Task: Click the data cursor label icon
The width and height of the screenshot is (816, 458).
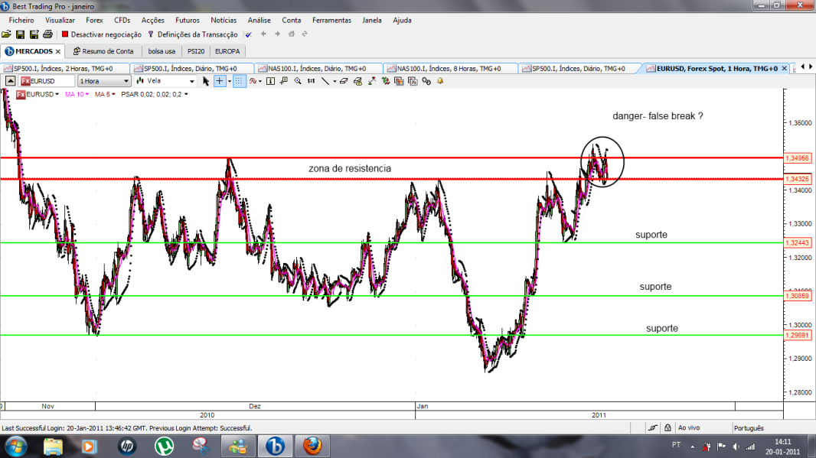Action: pyautogui.click(x=284, y=81)
